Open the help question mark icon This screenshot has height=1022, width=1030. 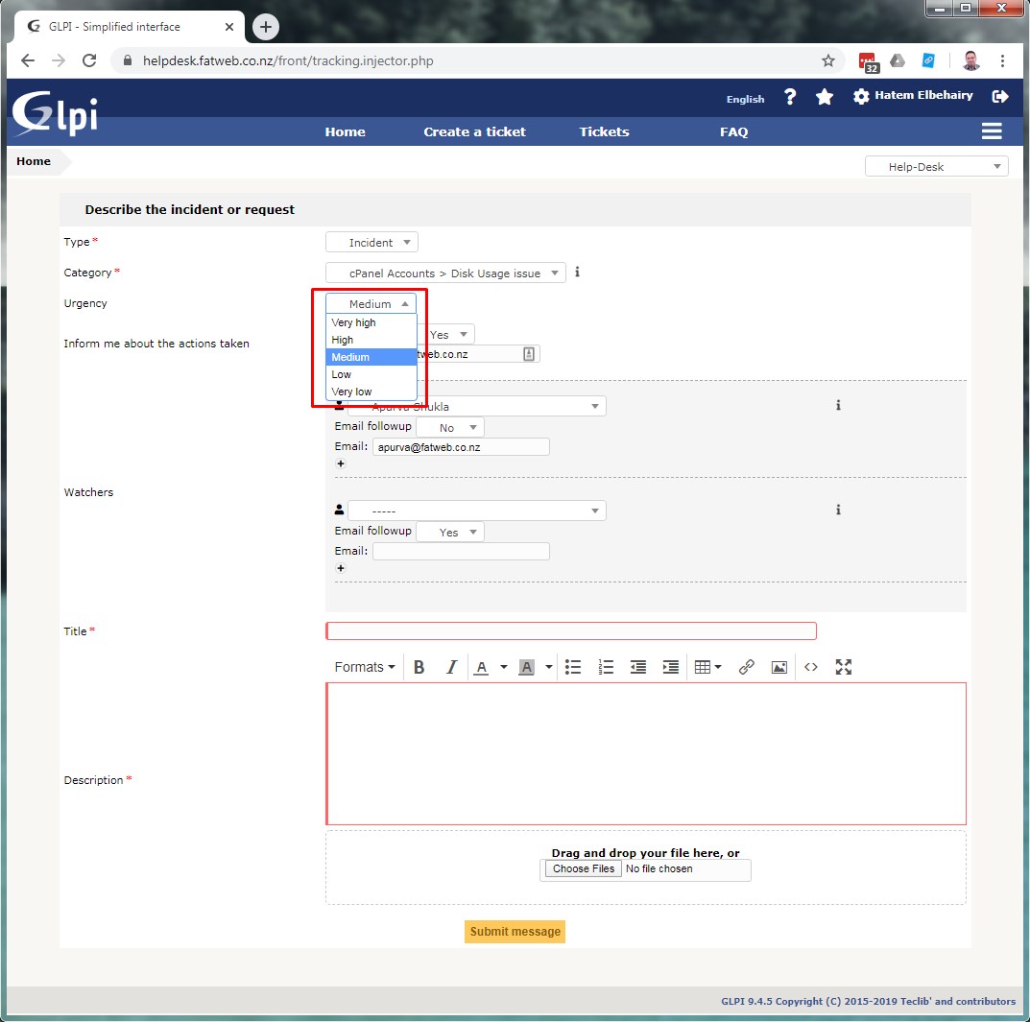click(790, 97)
